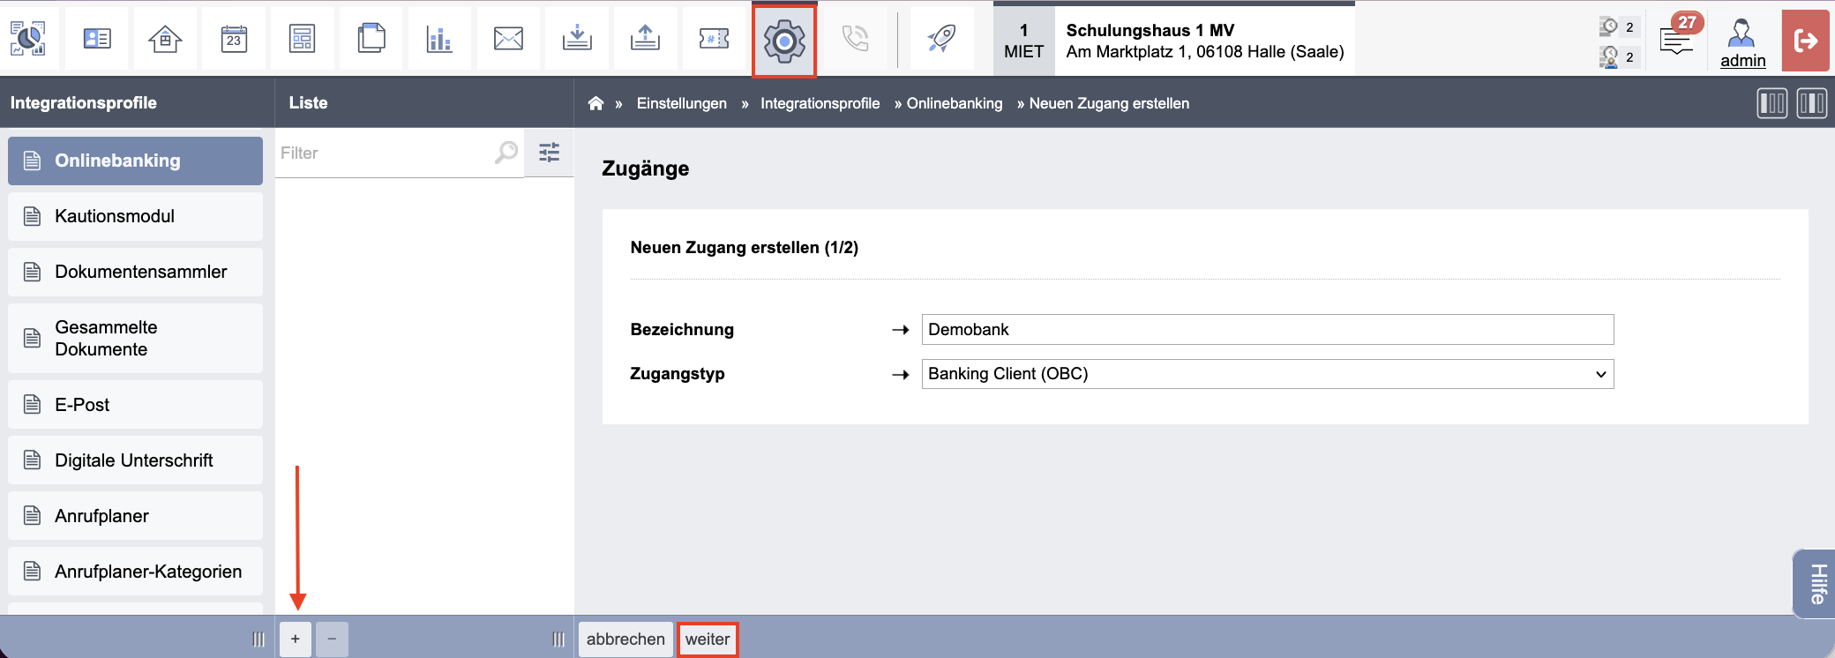Select Onlinebanking in sidebar
This screenshot has width=1835, height=658.
click(x=135, y=161)
